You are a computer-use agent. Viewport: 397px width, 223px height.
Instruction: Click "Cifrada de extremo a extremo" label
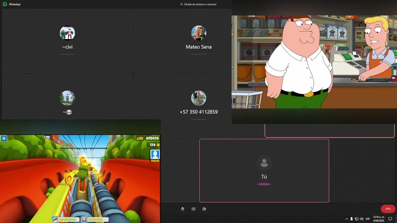[200, 4]
